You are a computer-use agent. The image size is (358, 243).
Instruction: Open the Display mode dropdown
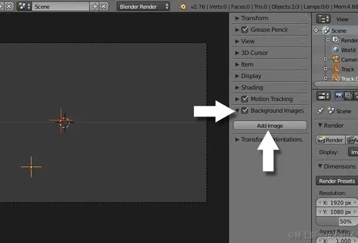(x=353, y=152)
